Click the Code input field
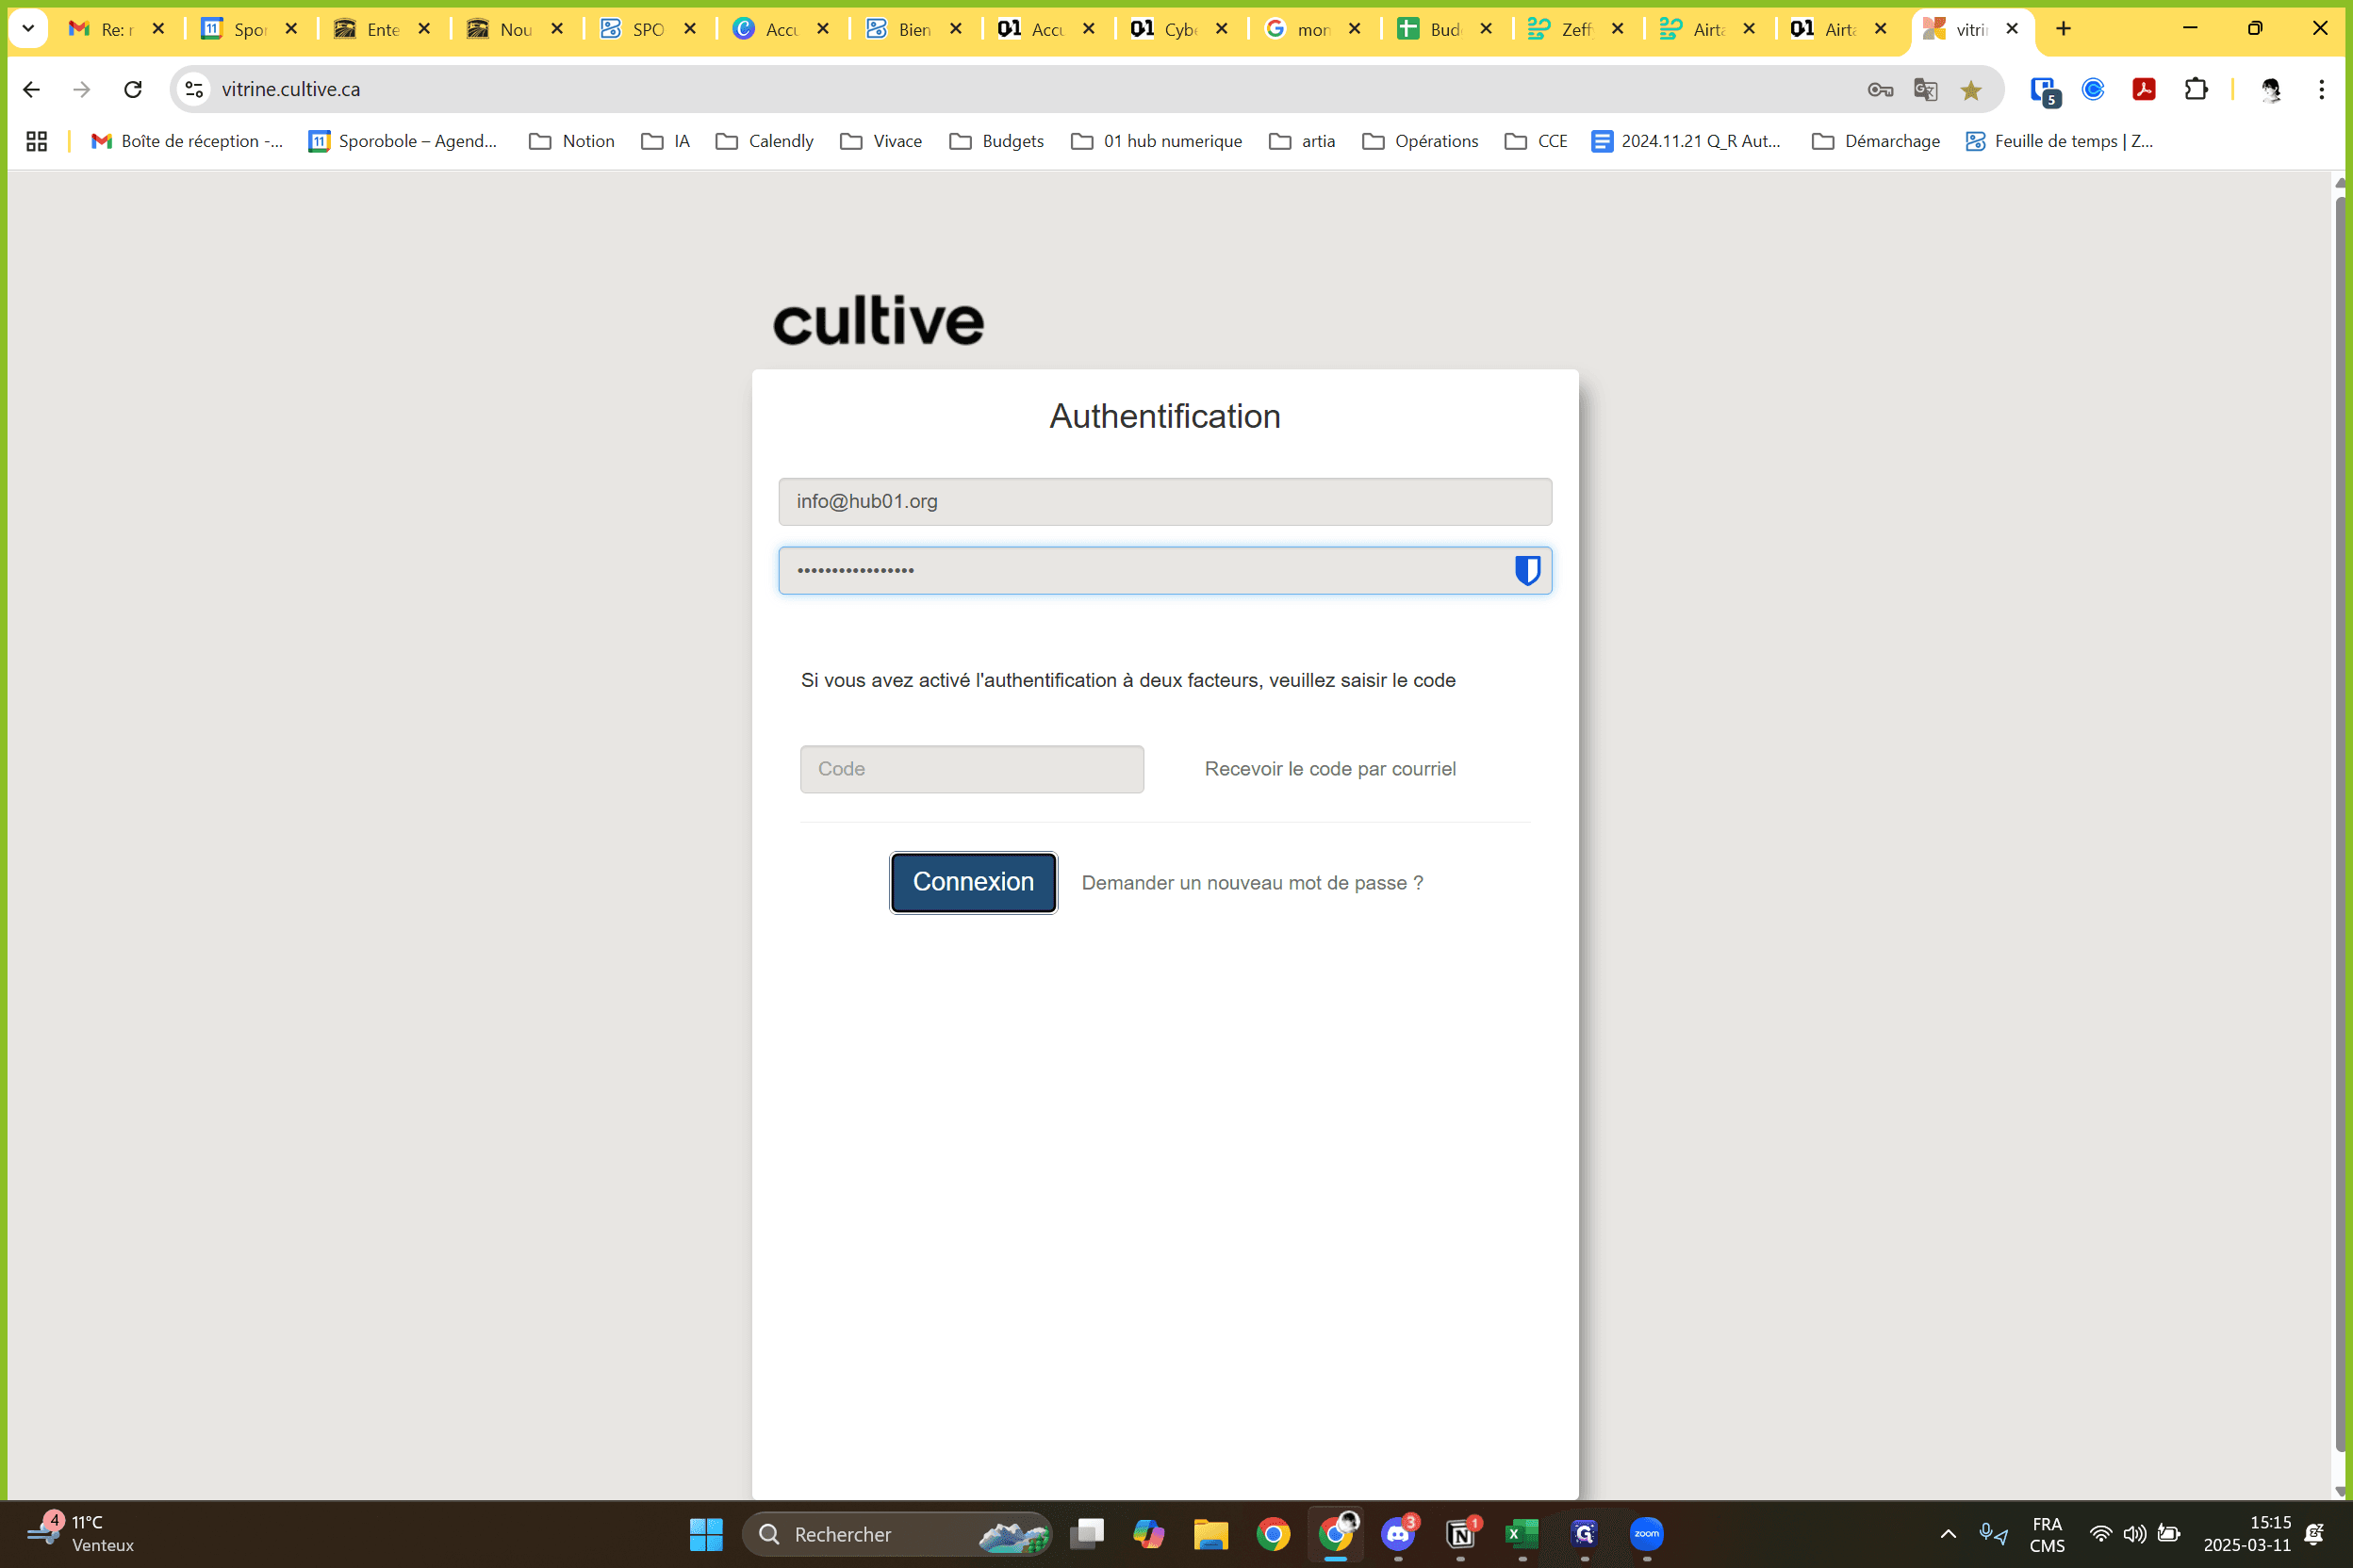2353x1568 pixels. click(971, 769)
